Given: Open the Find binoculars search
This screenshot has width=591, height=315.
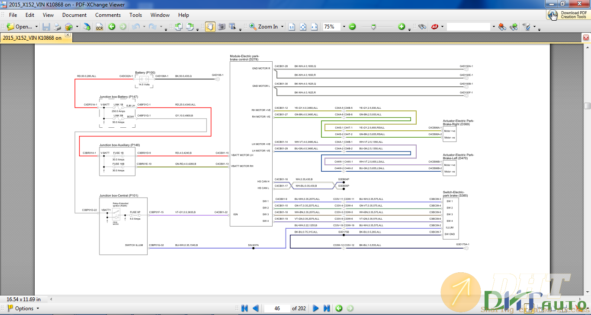Looking at the screenshot, I should pyautogui.click(x=422, y=27).
